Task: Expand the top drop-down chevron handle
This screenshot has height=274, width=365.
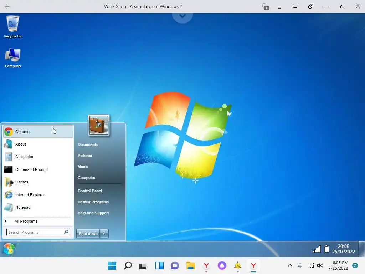Action: [x=182, y=16]
